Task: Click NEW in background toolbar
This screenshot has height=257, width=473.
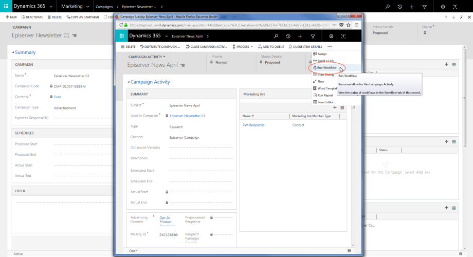Action: (x=11, y=17)
